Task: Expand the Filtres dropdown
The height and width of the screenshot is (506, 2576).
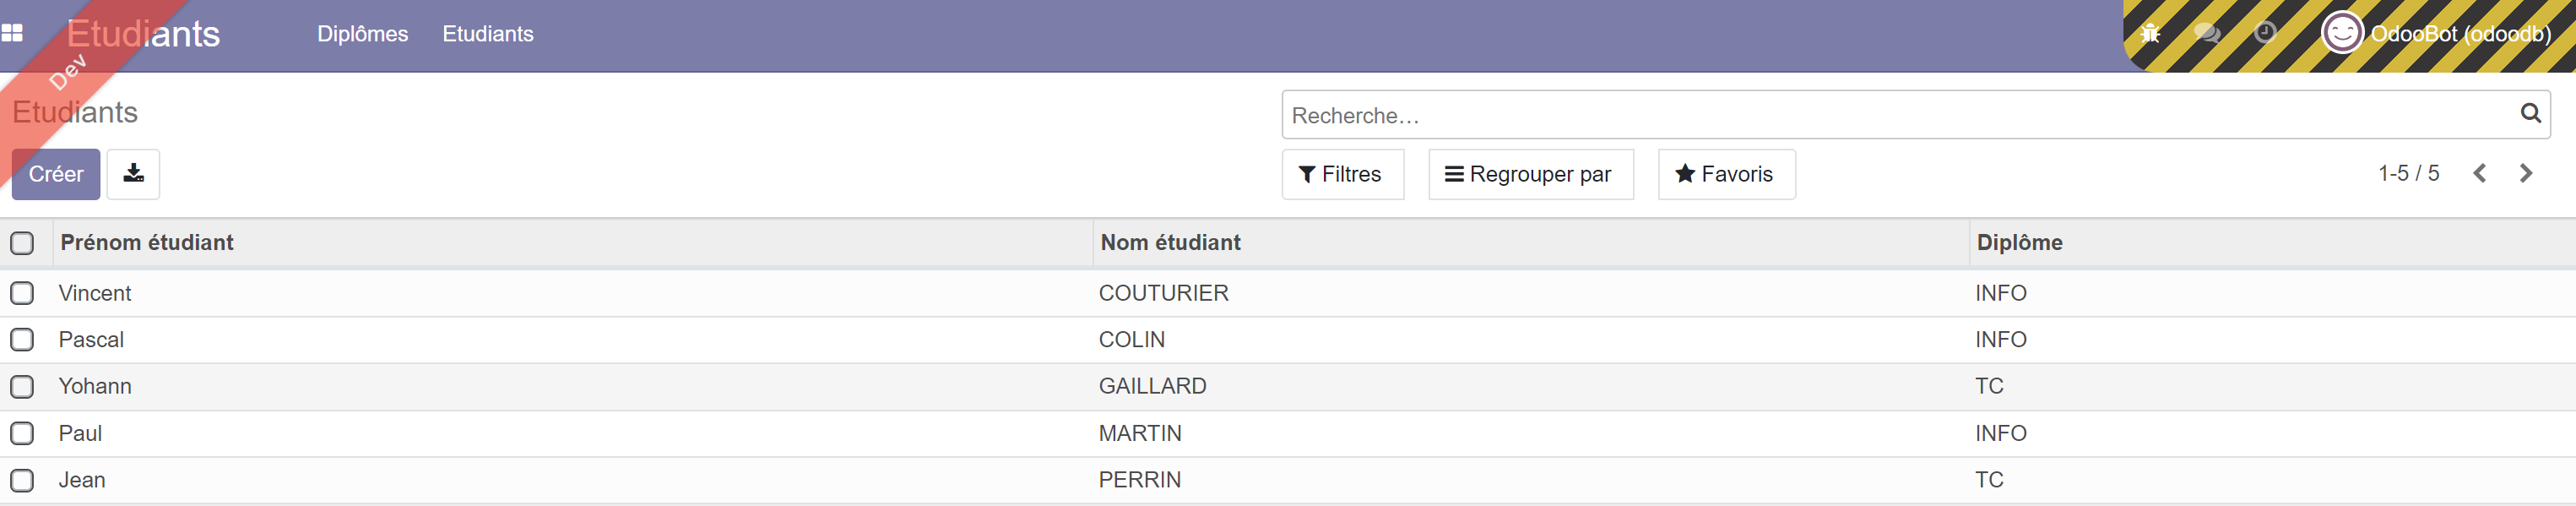Action: 1342,174
